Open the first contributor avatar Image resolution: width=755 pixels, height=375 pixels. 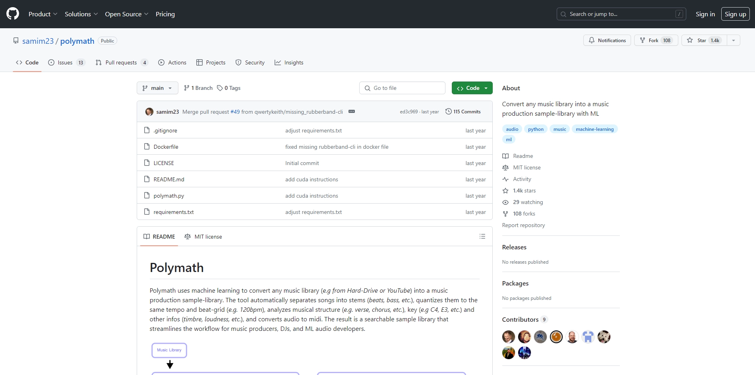pyautogui.click(x=509, y=337)
